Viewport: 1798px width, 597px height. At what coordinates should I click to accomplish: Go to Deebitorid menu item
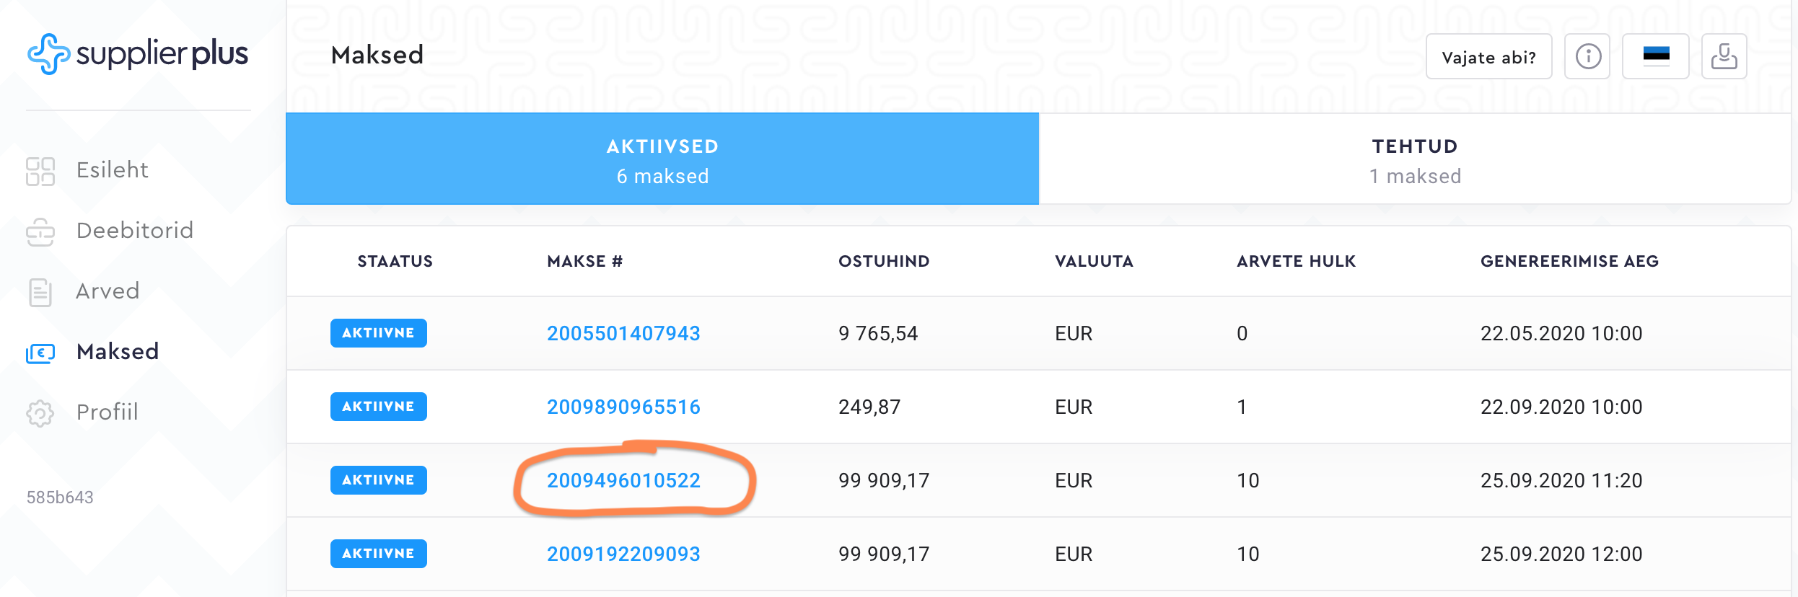[x=135, y=231]
